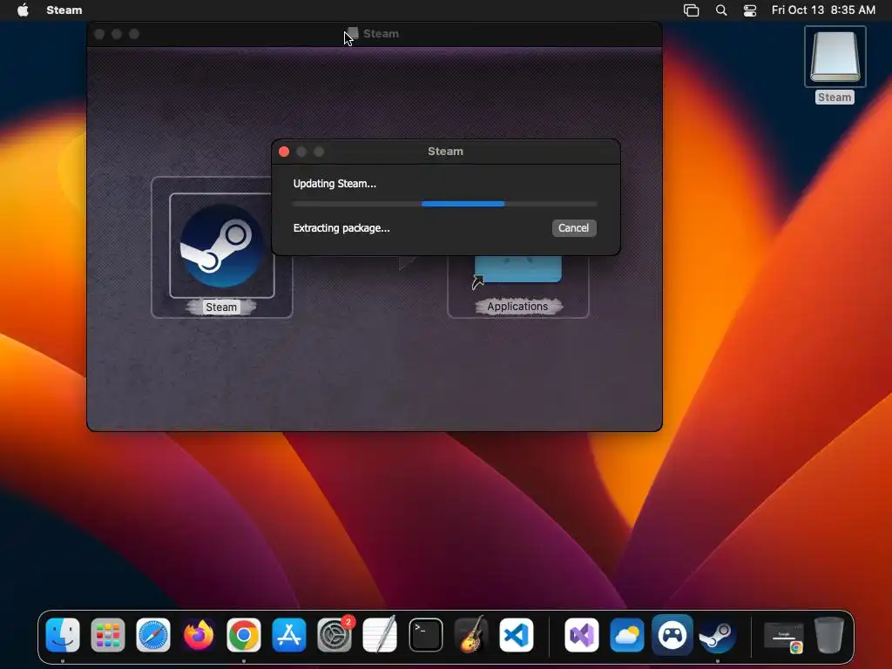
Task: Open the Apple menu
Action: [23, 10]
